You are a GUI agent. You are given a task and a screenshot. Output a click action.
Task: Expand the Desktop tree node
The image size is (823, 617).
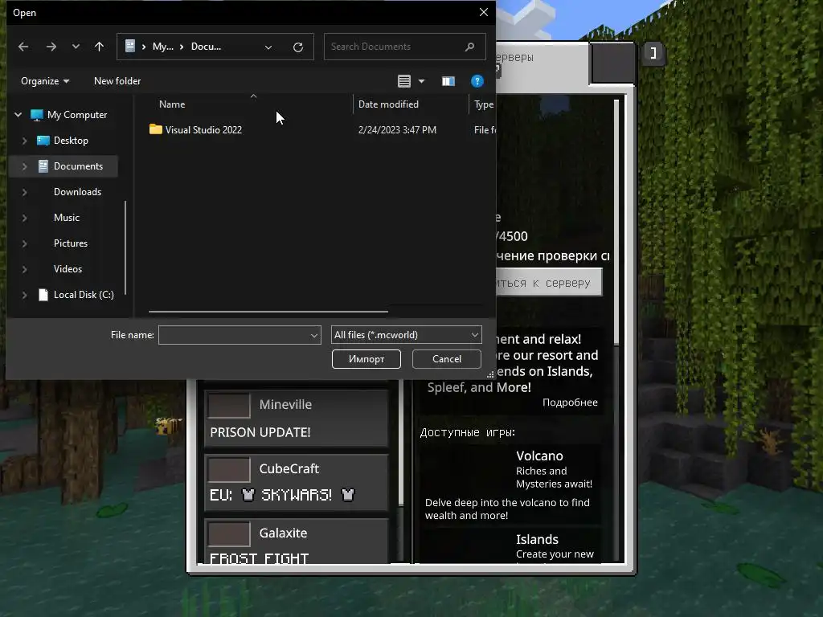coord(24,140)
